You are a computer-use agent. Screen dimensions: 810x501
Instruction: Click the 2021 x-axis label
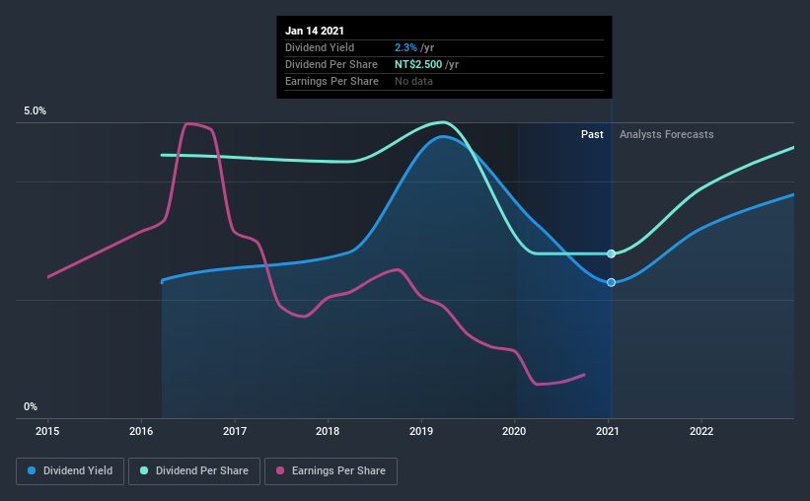pyautogui.click(x=608, y=431)
